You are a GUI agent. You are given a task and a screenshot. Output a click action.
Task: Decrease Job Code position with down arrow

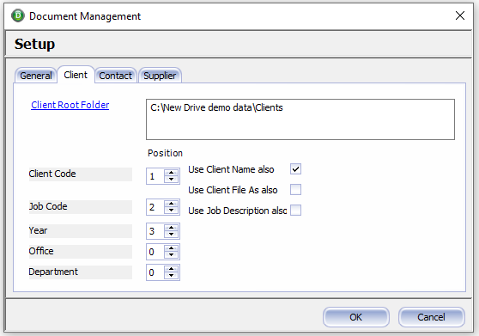(x=172, y=211)
